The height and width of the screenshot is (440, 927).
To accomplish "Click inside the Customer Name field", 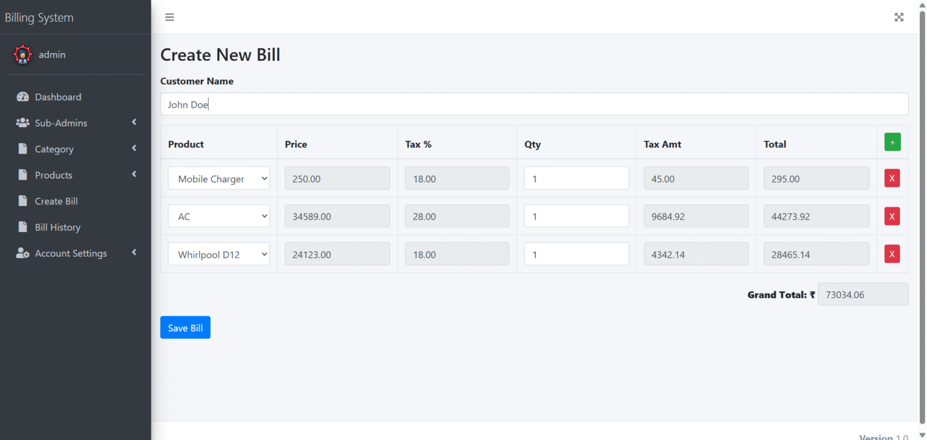I will click(x=534, y=104).
